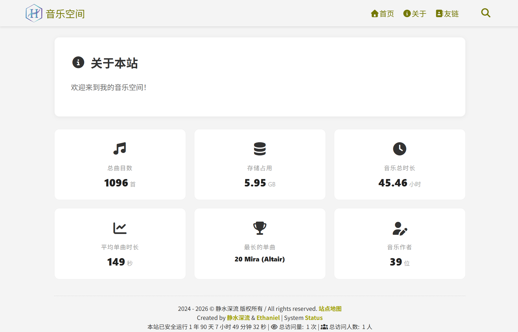The height and width of the screenshot is (332, 518).
Task: Click the users icon beside 总访问人数
Action: coord(324,327)
